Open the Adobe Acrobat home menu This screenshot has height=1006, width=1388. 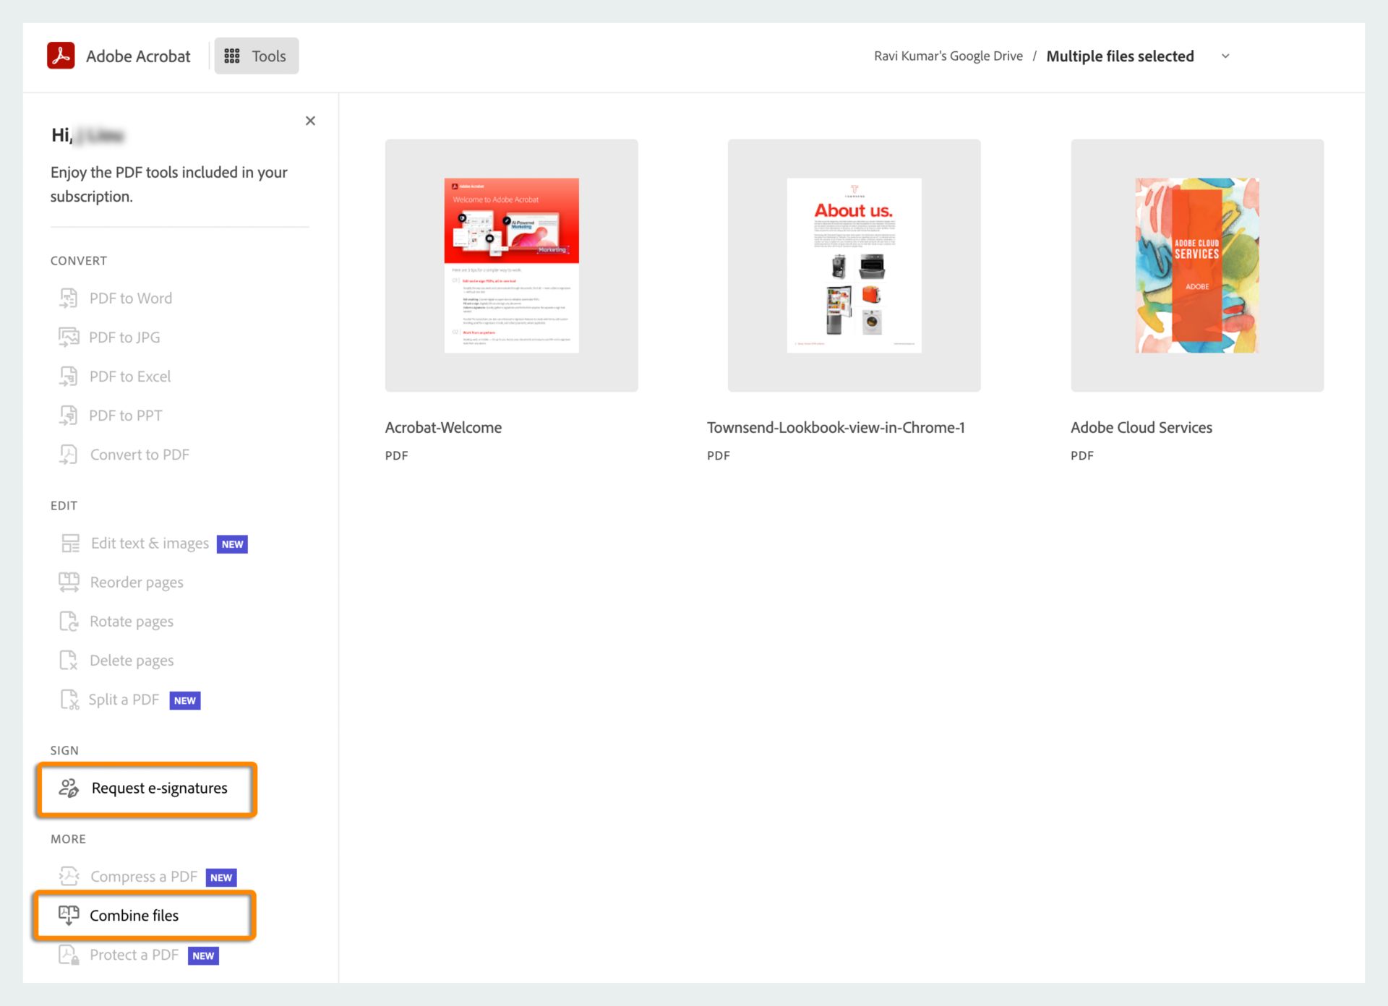click(x=119, y=56)
